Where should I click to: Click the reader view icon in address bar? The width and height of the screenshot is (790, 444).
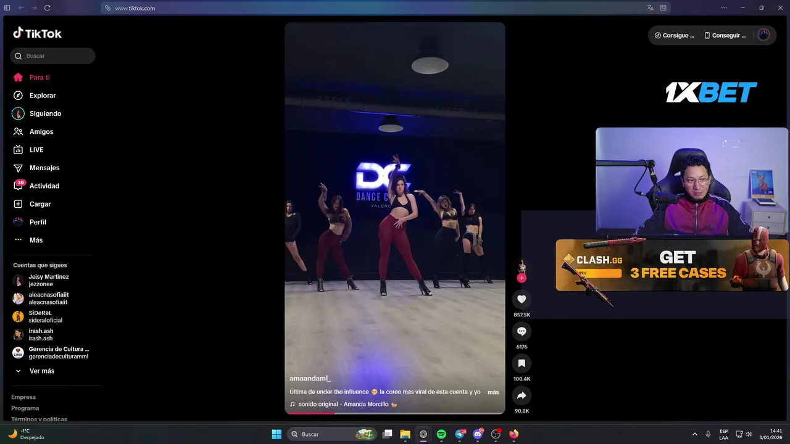pyautogui.click(x=663, y=8)
